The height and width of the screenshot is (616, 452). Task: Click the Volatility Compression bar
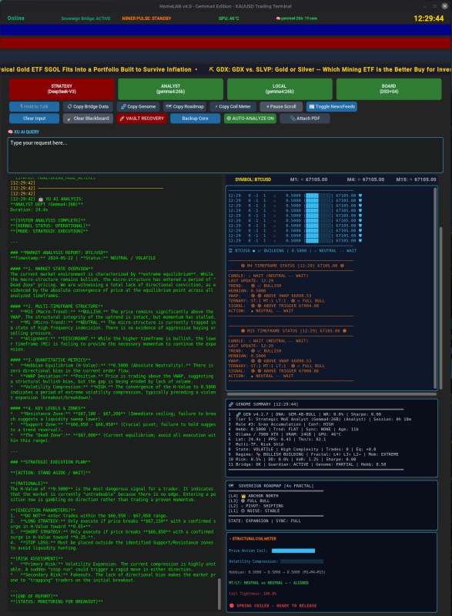302,561
